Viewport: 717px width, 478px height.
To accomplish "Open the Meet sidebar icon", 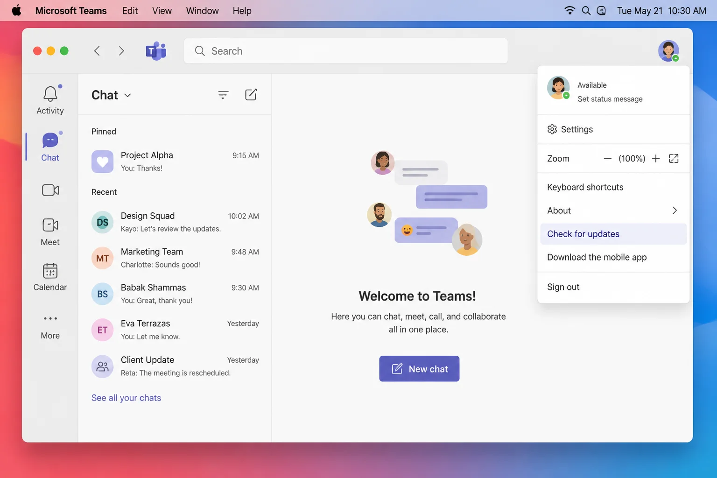I will 50,225.
